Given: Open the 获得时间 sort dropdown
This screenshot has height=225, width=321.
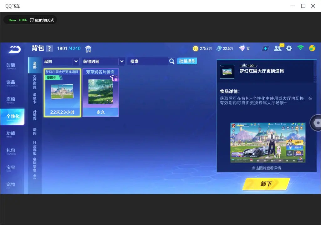Looking at the screenshot, I should click(104, 61).
